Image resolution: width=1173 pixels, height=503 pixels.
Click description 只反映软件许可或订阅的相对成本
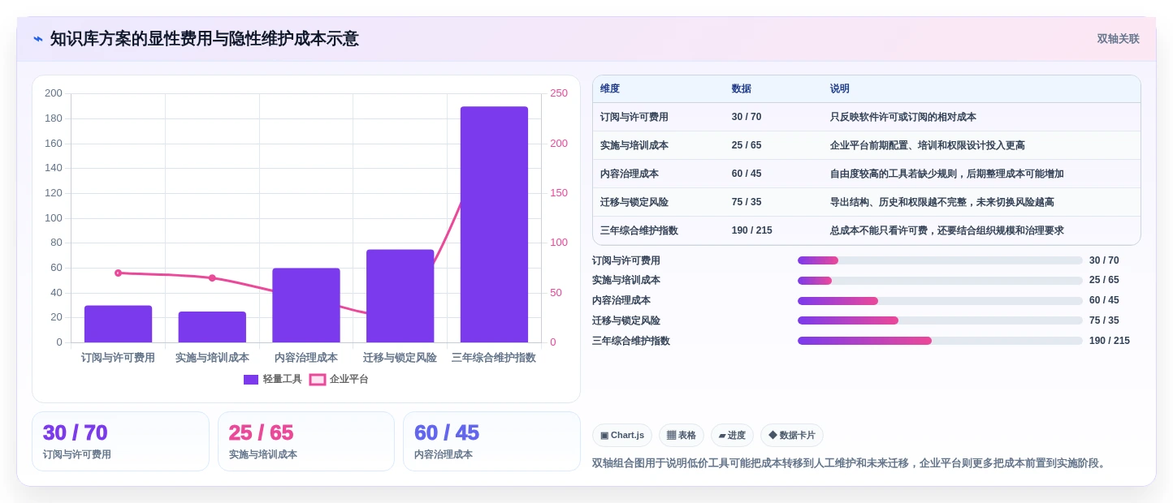point(903,117)
